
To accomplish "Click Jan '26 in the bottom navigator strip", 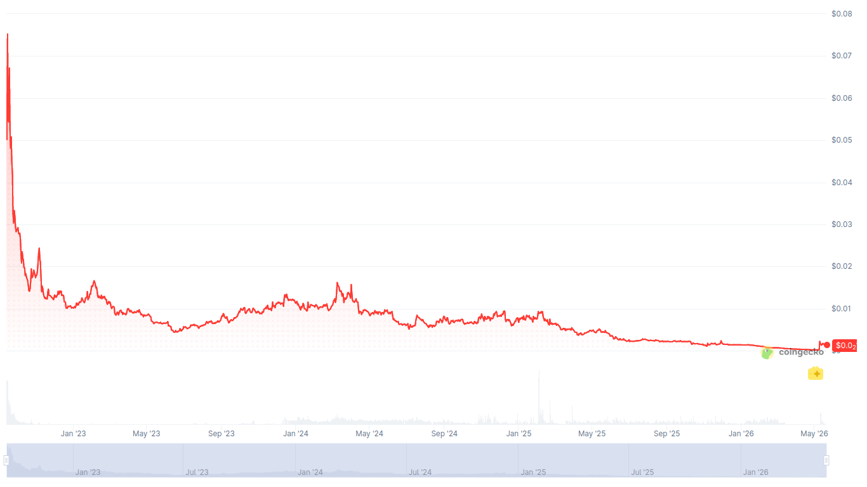I will point(756,472).
